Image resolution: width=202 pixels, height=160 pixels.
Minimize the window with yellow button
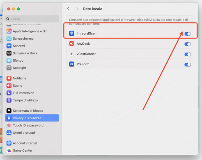click(14, 9)
